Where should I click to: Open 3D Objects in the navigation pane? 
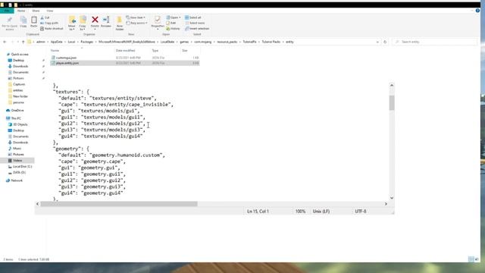(18, 124)
